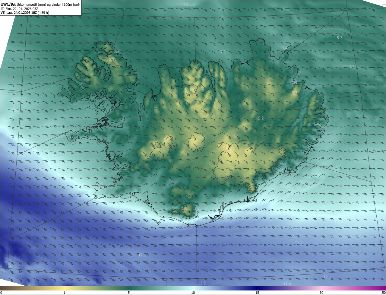Click the 1 tick on the color scale
Viewport: 386px width, 295px height.
65,293
